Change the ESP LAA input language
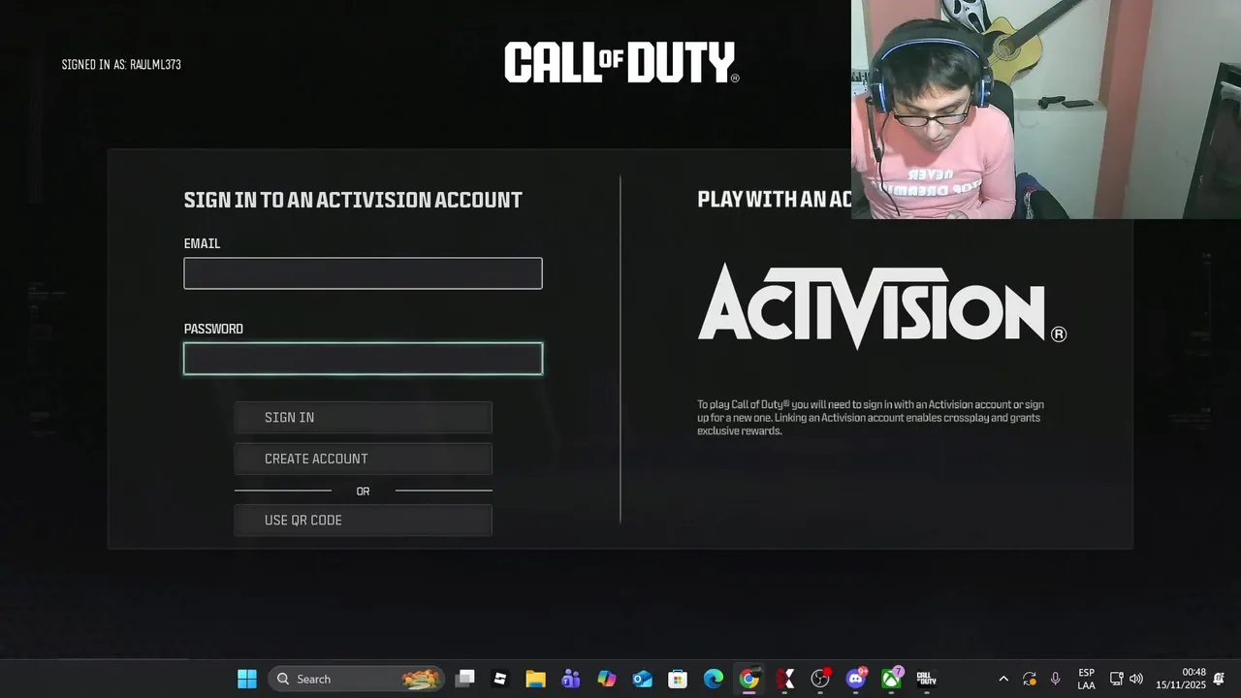1241x698 pixels. (1086, 679)
